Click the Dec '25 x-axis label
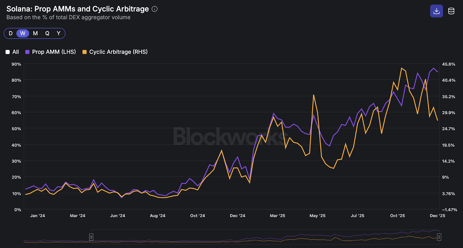Screen dimensions: 463x248 437,216
